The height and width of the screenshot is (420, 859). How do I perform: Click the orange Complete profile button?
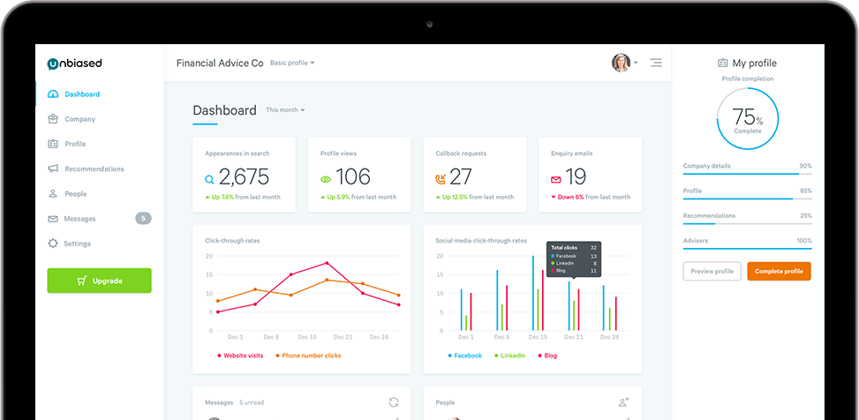(779, 271)
